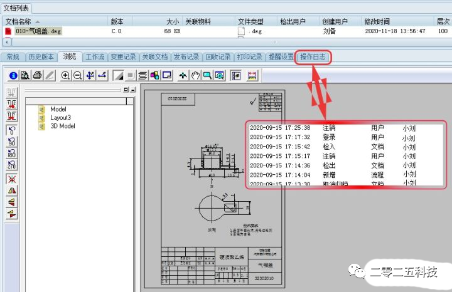Click the greyed-out pencil markup icon
Screen dimensions: 452x292
pyautogui.click(x=50, y=76)
